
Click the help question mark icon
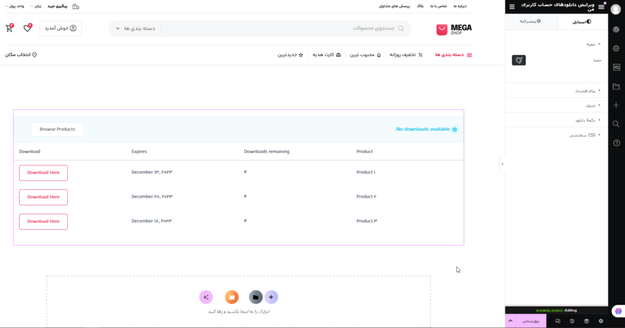616,143
